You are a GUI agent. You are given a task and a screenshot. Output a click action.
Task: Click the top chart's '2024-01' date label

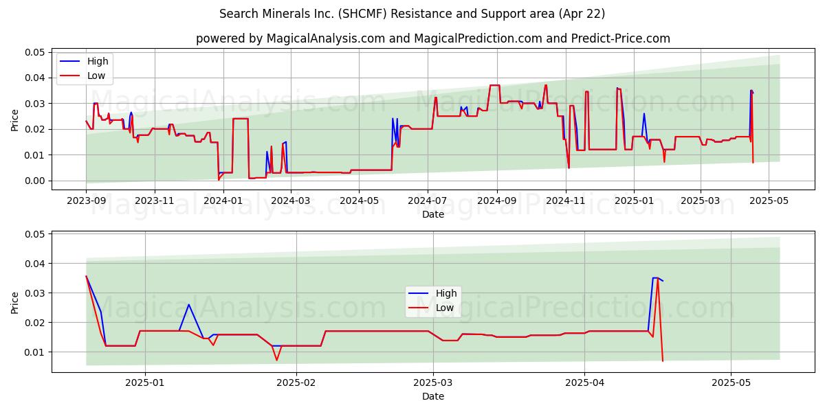coord(223,201)
